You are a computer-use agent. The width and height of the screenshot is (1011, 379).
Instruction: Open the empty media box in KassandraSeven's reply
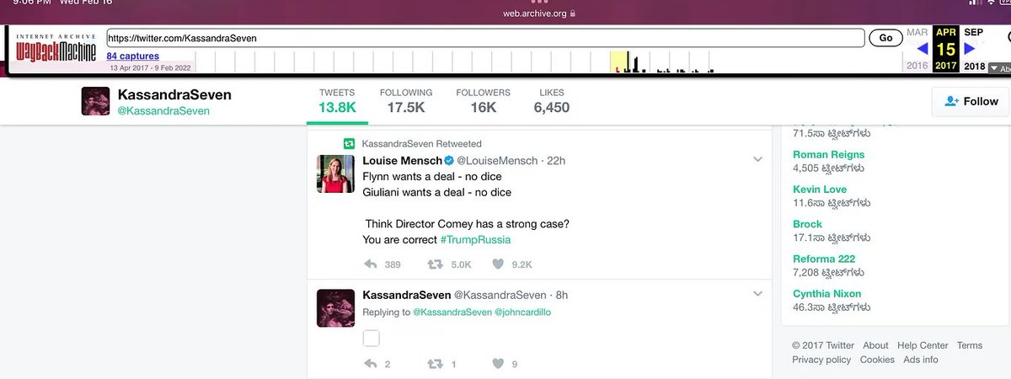(372, 338)
